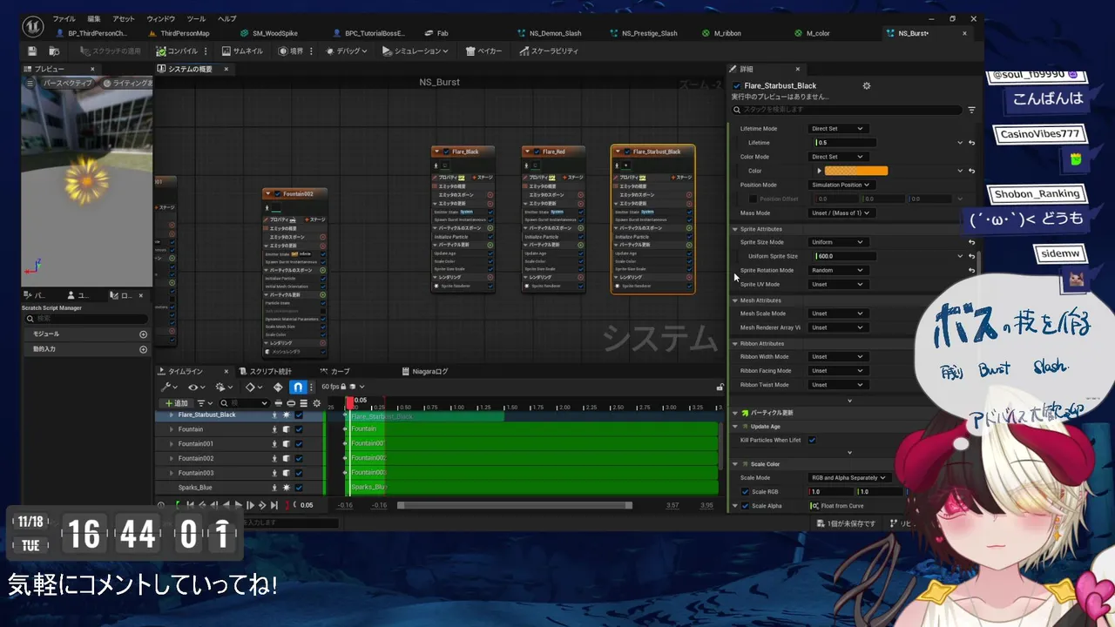The image size is (1115, 627).
Task: Open the 60 fps frame rate dropdown
Action: (x=342, y=387)
